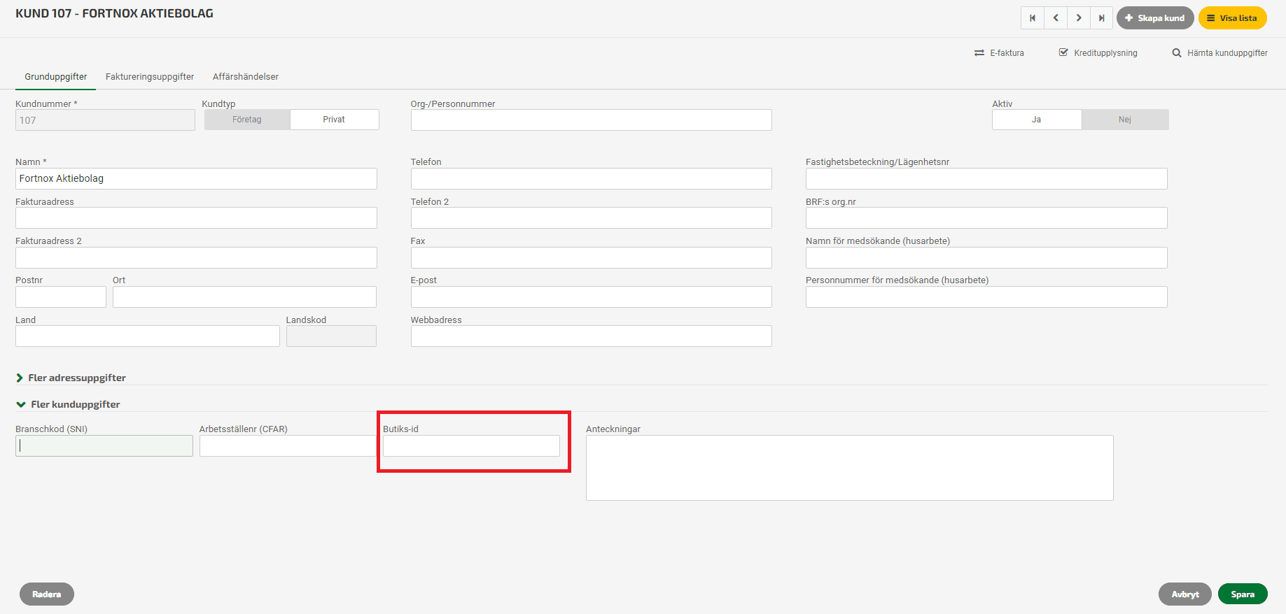1286x614 pixels.
Task: Click the Fakturaadress field
Action: point(196,217)
